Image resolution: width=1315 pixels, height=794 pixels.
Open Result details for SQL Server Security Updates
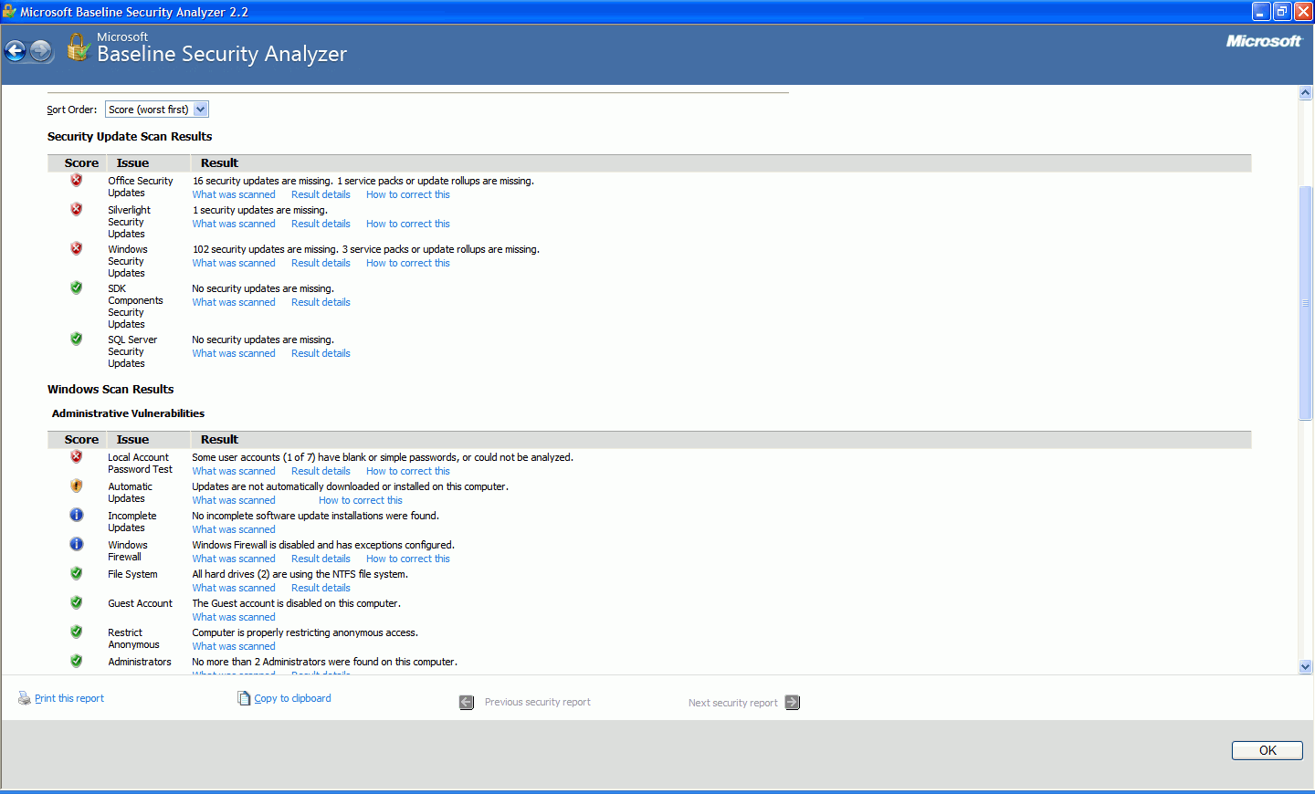click(321, 353)
